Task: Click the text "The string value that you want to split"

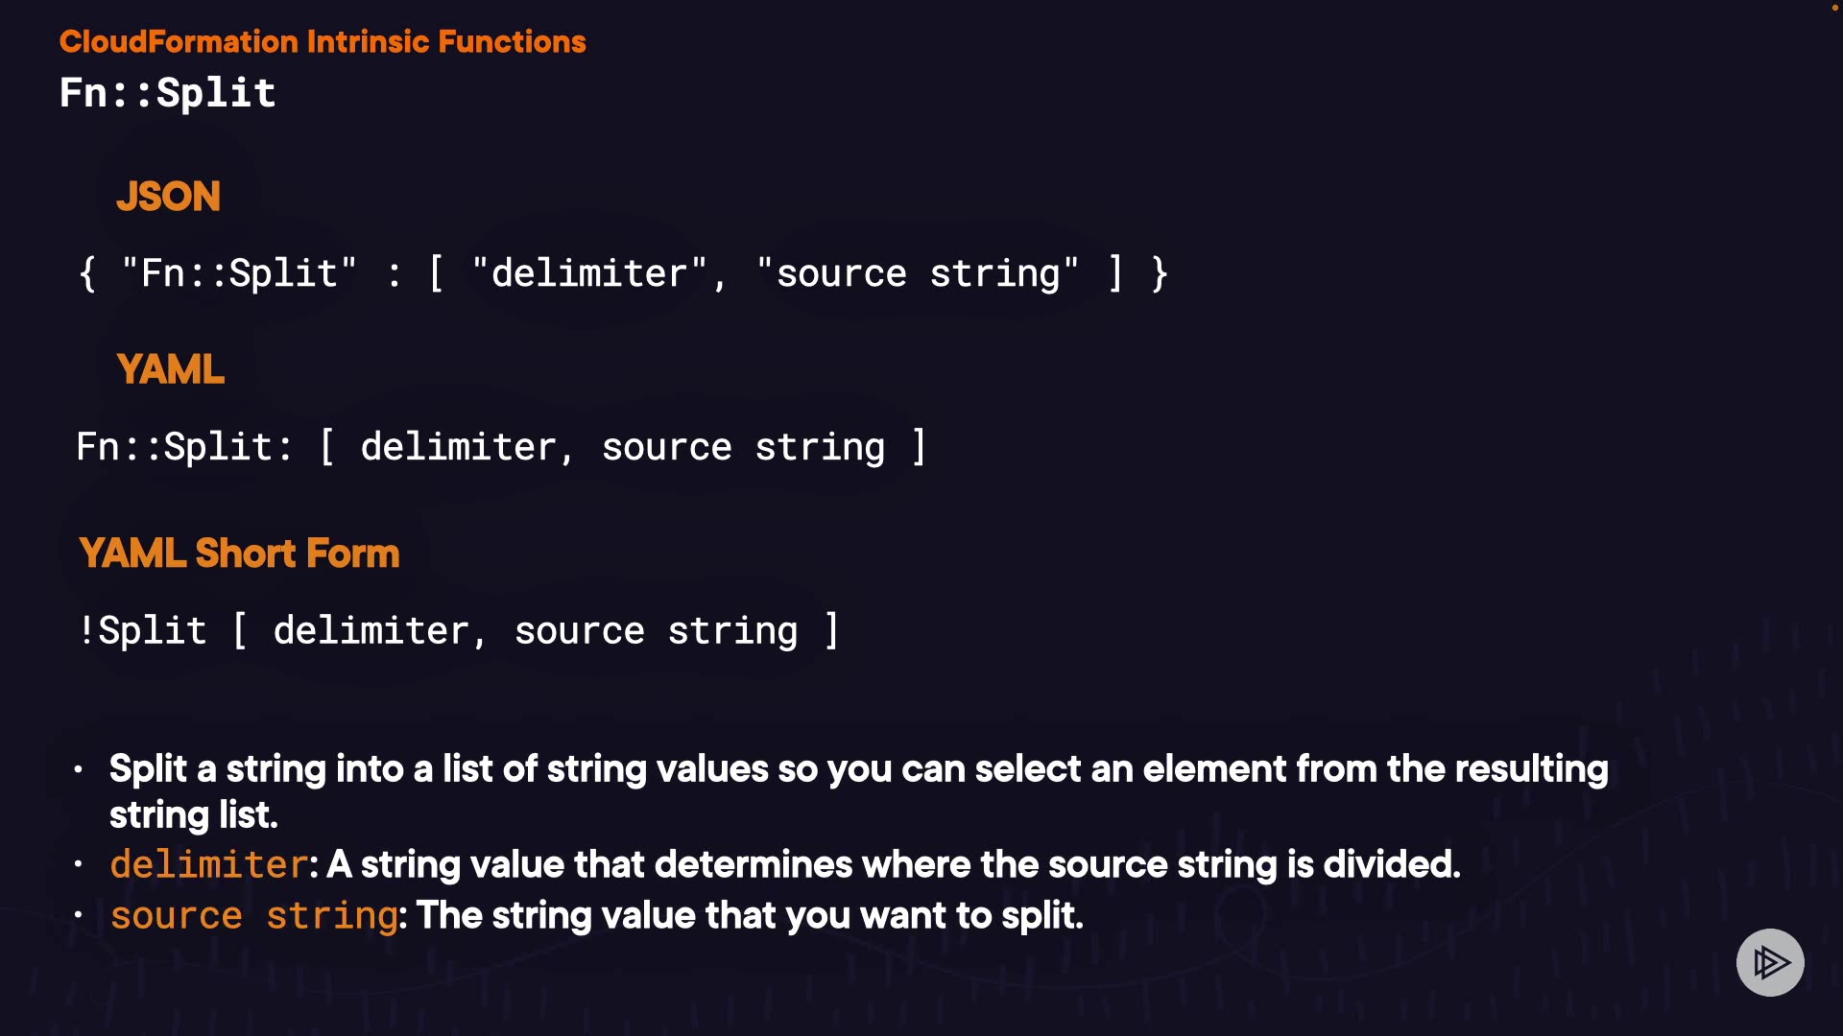Action: pos(750,916)
